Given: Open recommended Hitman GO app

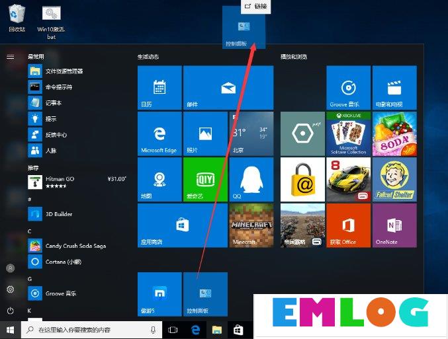Looking at the screenshot, I should click(x=77, y=182).
